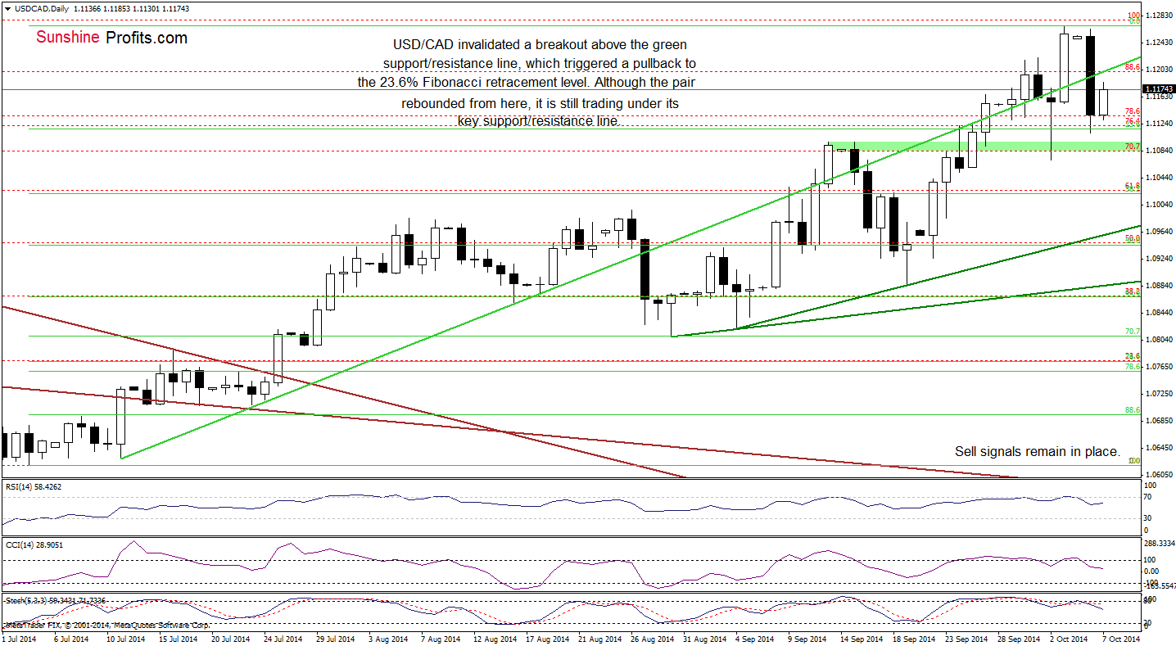Click the 4 Sep 2014 date label
This screenshot has height=646, width=1176.
coord(754,639)
